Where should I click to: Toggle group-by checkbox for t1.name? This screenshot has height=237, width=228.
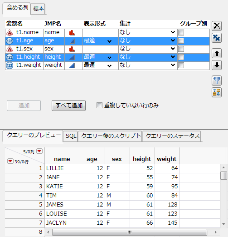click(181, 32)
